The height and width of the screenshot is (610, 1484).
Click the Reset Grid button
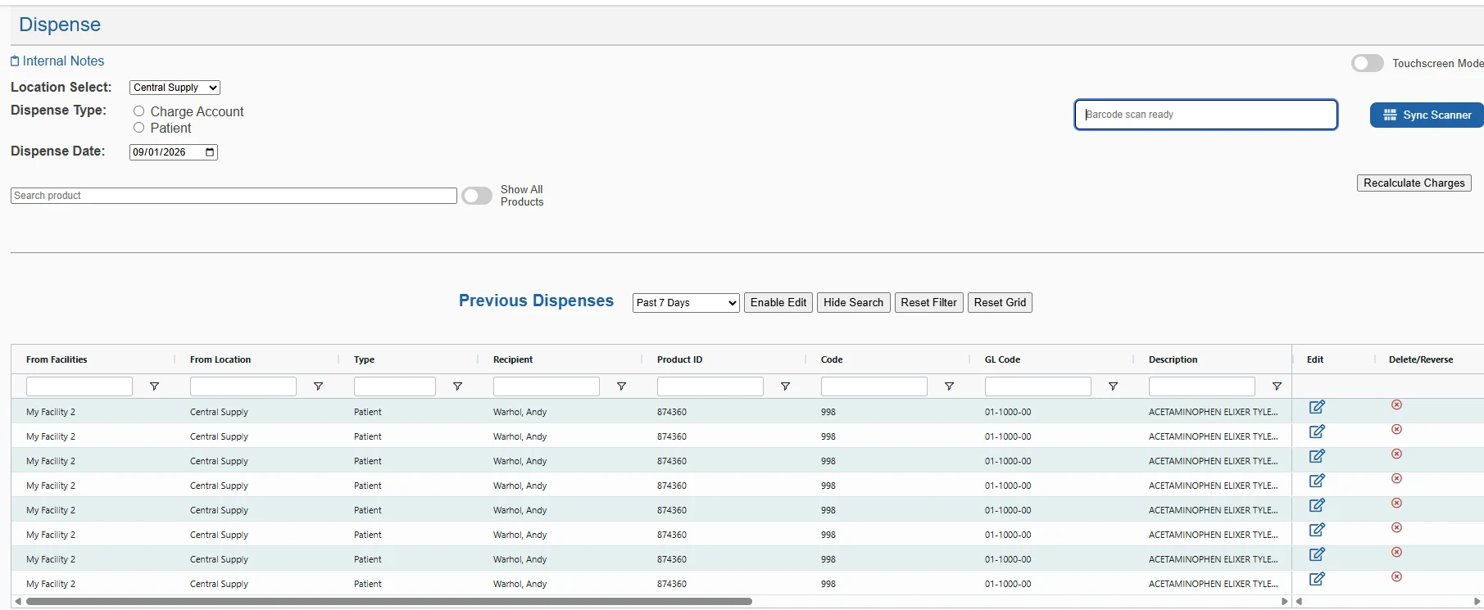[1000, 303]
